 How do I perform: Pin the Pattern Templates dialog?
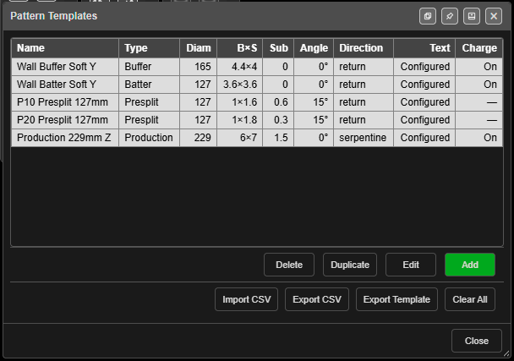point(450,16)
